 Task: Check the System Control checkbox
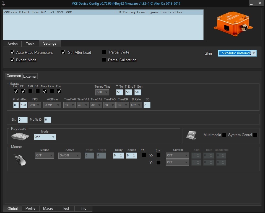coord(255,135)
